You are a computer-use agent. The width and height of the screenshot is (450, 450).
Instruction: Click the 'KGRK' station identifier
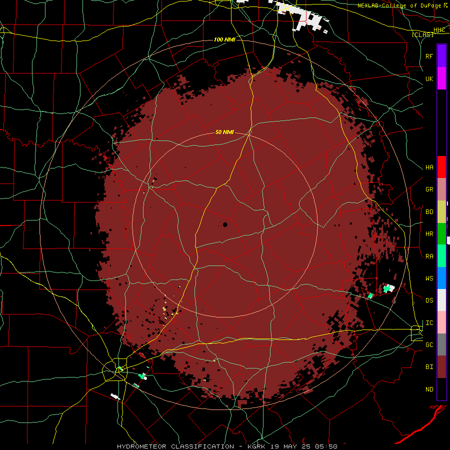click(257, 446)
